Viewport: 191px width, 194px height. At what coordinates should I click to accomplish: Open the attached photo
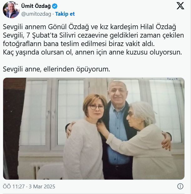click(x=94, y=128)
